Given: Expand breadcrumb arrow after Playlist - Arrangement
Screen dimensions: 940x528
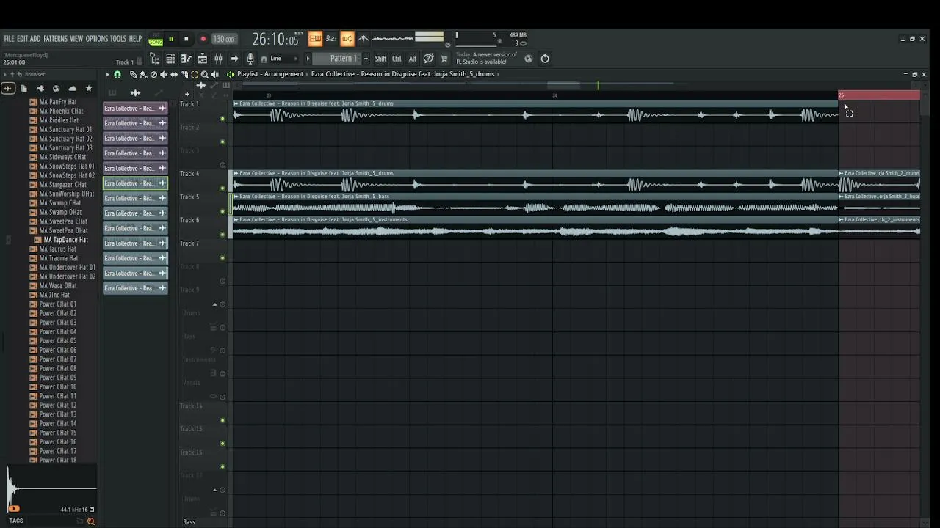Looking at the screenshot, I should click(x=307, y=75).
